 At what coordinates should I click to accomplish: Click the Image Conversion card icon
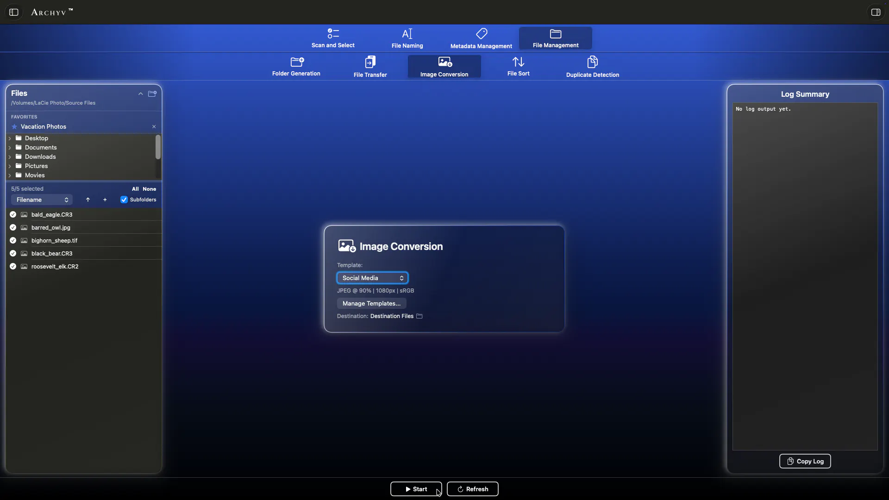[x=347, y=246]
